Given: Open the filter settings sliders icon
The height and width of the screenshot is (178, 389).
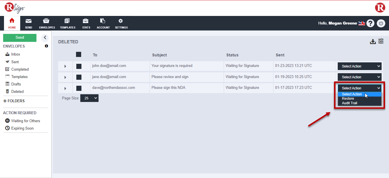Looking at the screenshot, I should pos(381,41).
